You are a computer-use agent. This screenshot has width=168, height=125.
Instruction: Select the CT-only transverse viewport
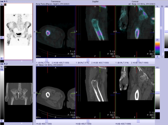click(55, 93)
